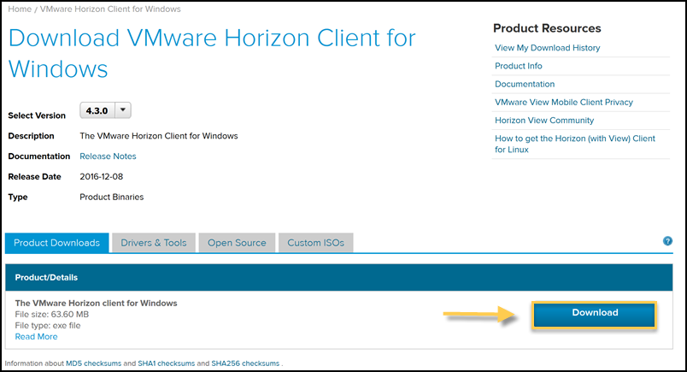Click the release date 2016-12-08
The width and height of the screenshot is (687, 372).
(101, 177)
